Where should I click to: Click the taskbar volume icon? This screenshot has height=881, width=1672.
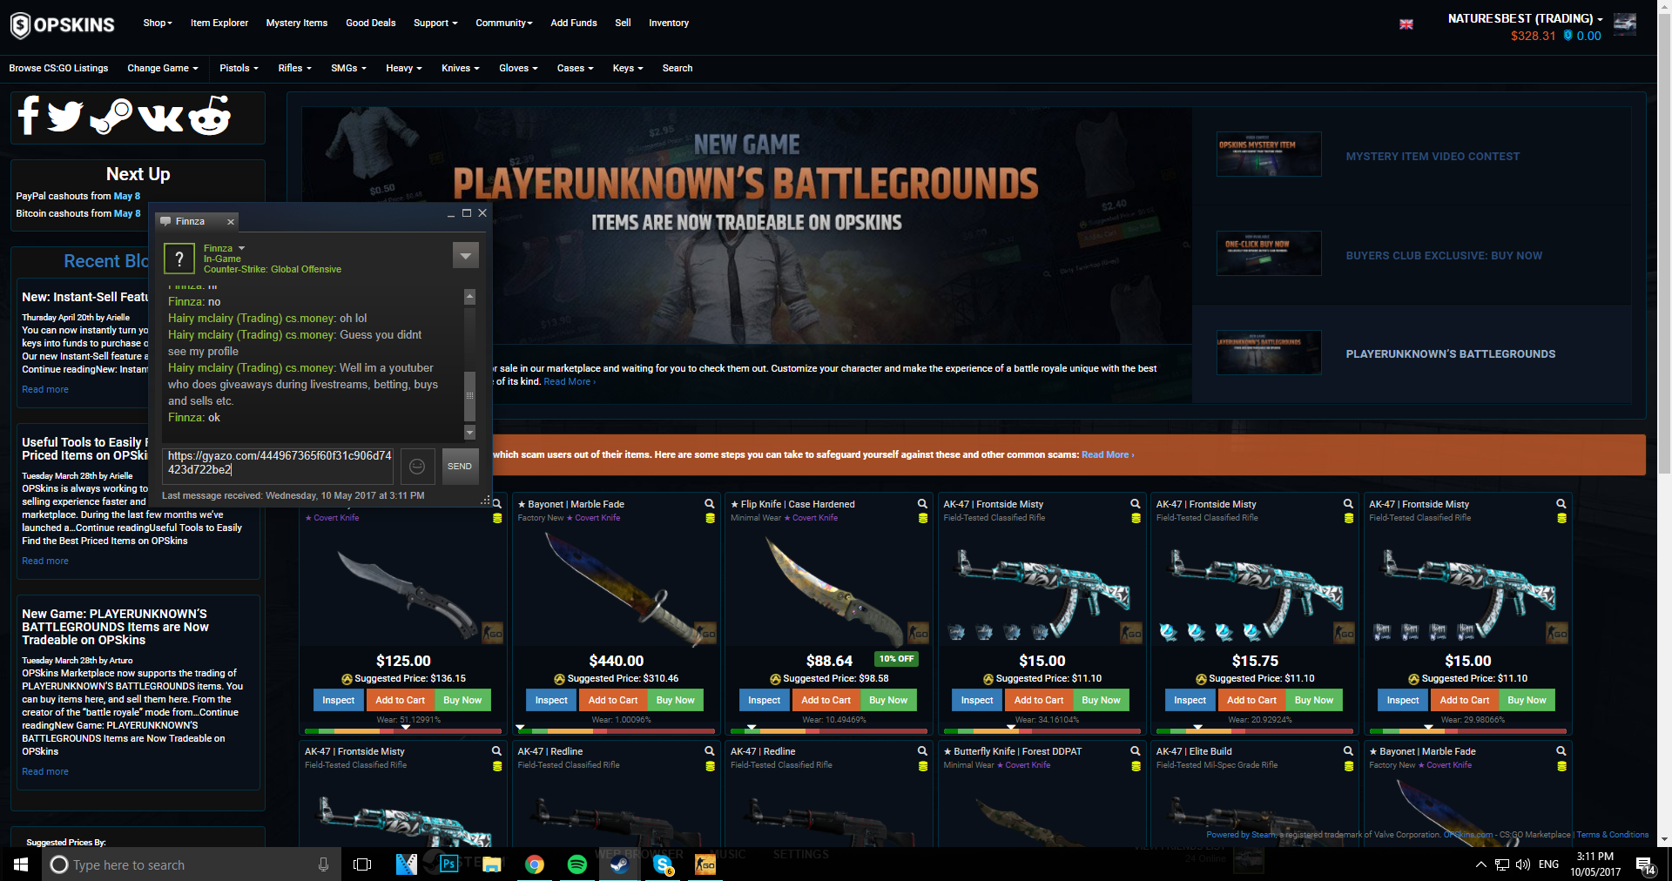[1523, 864]
